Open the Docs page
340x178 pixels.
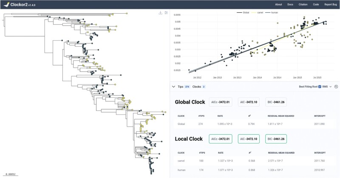tap(290, 5)
